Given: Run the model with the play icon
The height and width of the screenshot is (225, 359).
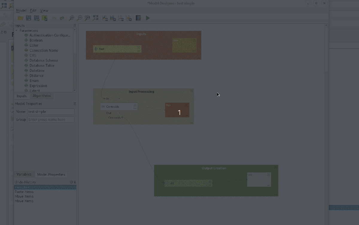Looking at the screenshot, I should point(148,18).
